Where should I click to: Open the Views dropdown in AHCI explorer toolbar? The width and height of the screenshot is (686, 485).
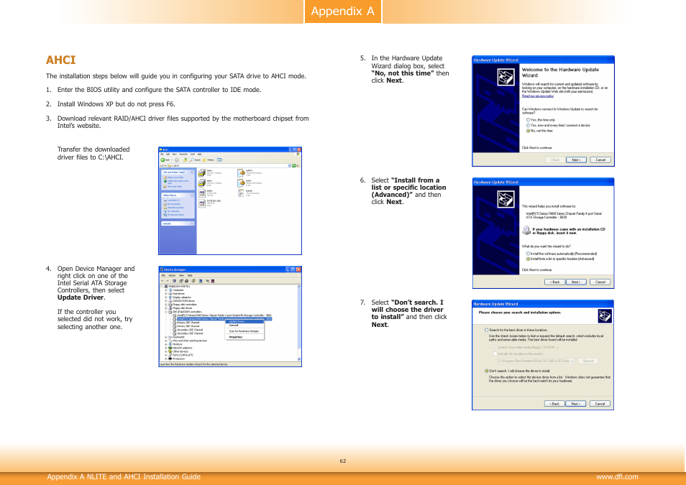220,160
